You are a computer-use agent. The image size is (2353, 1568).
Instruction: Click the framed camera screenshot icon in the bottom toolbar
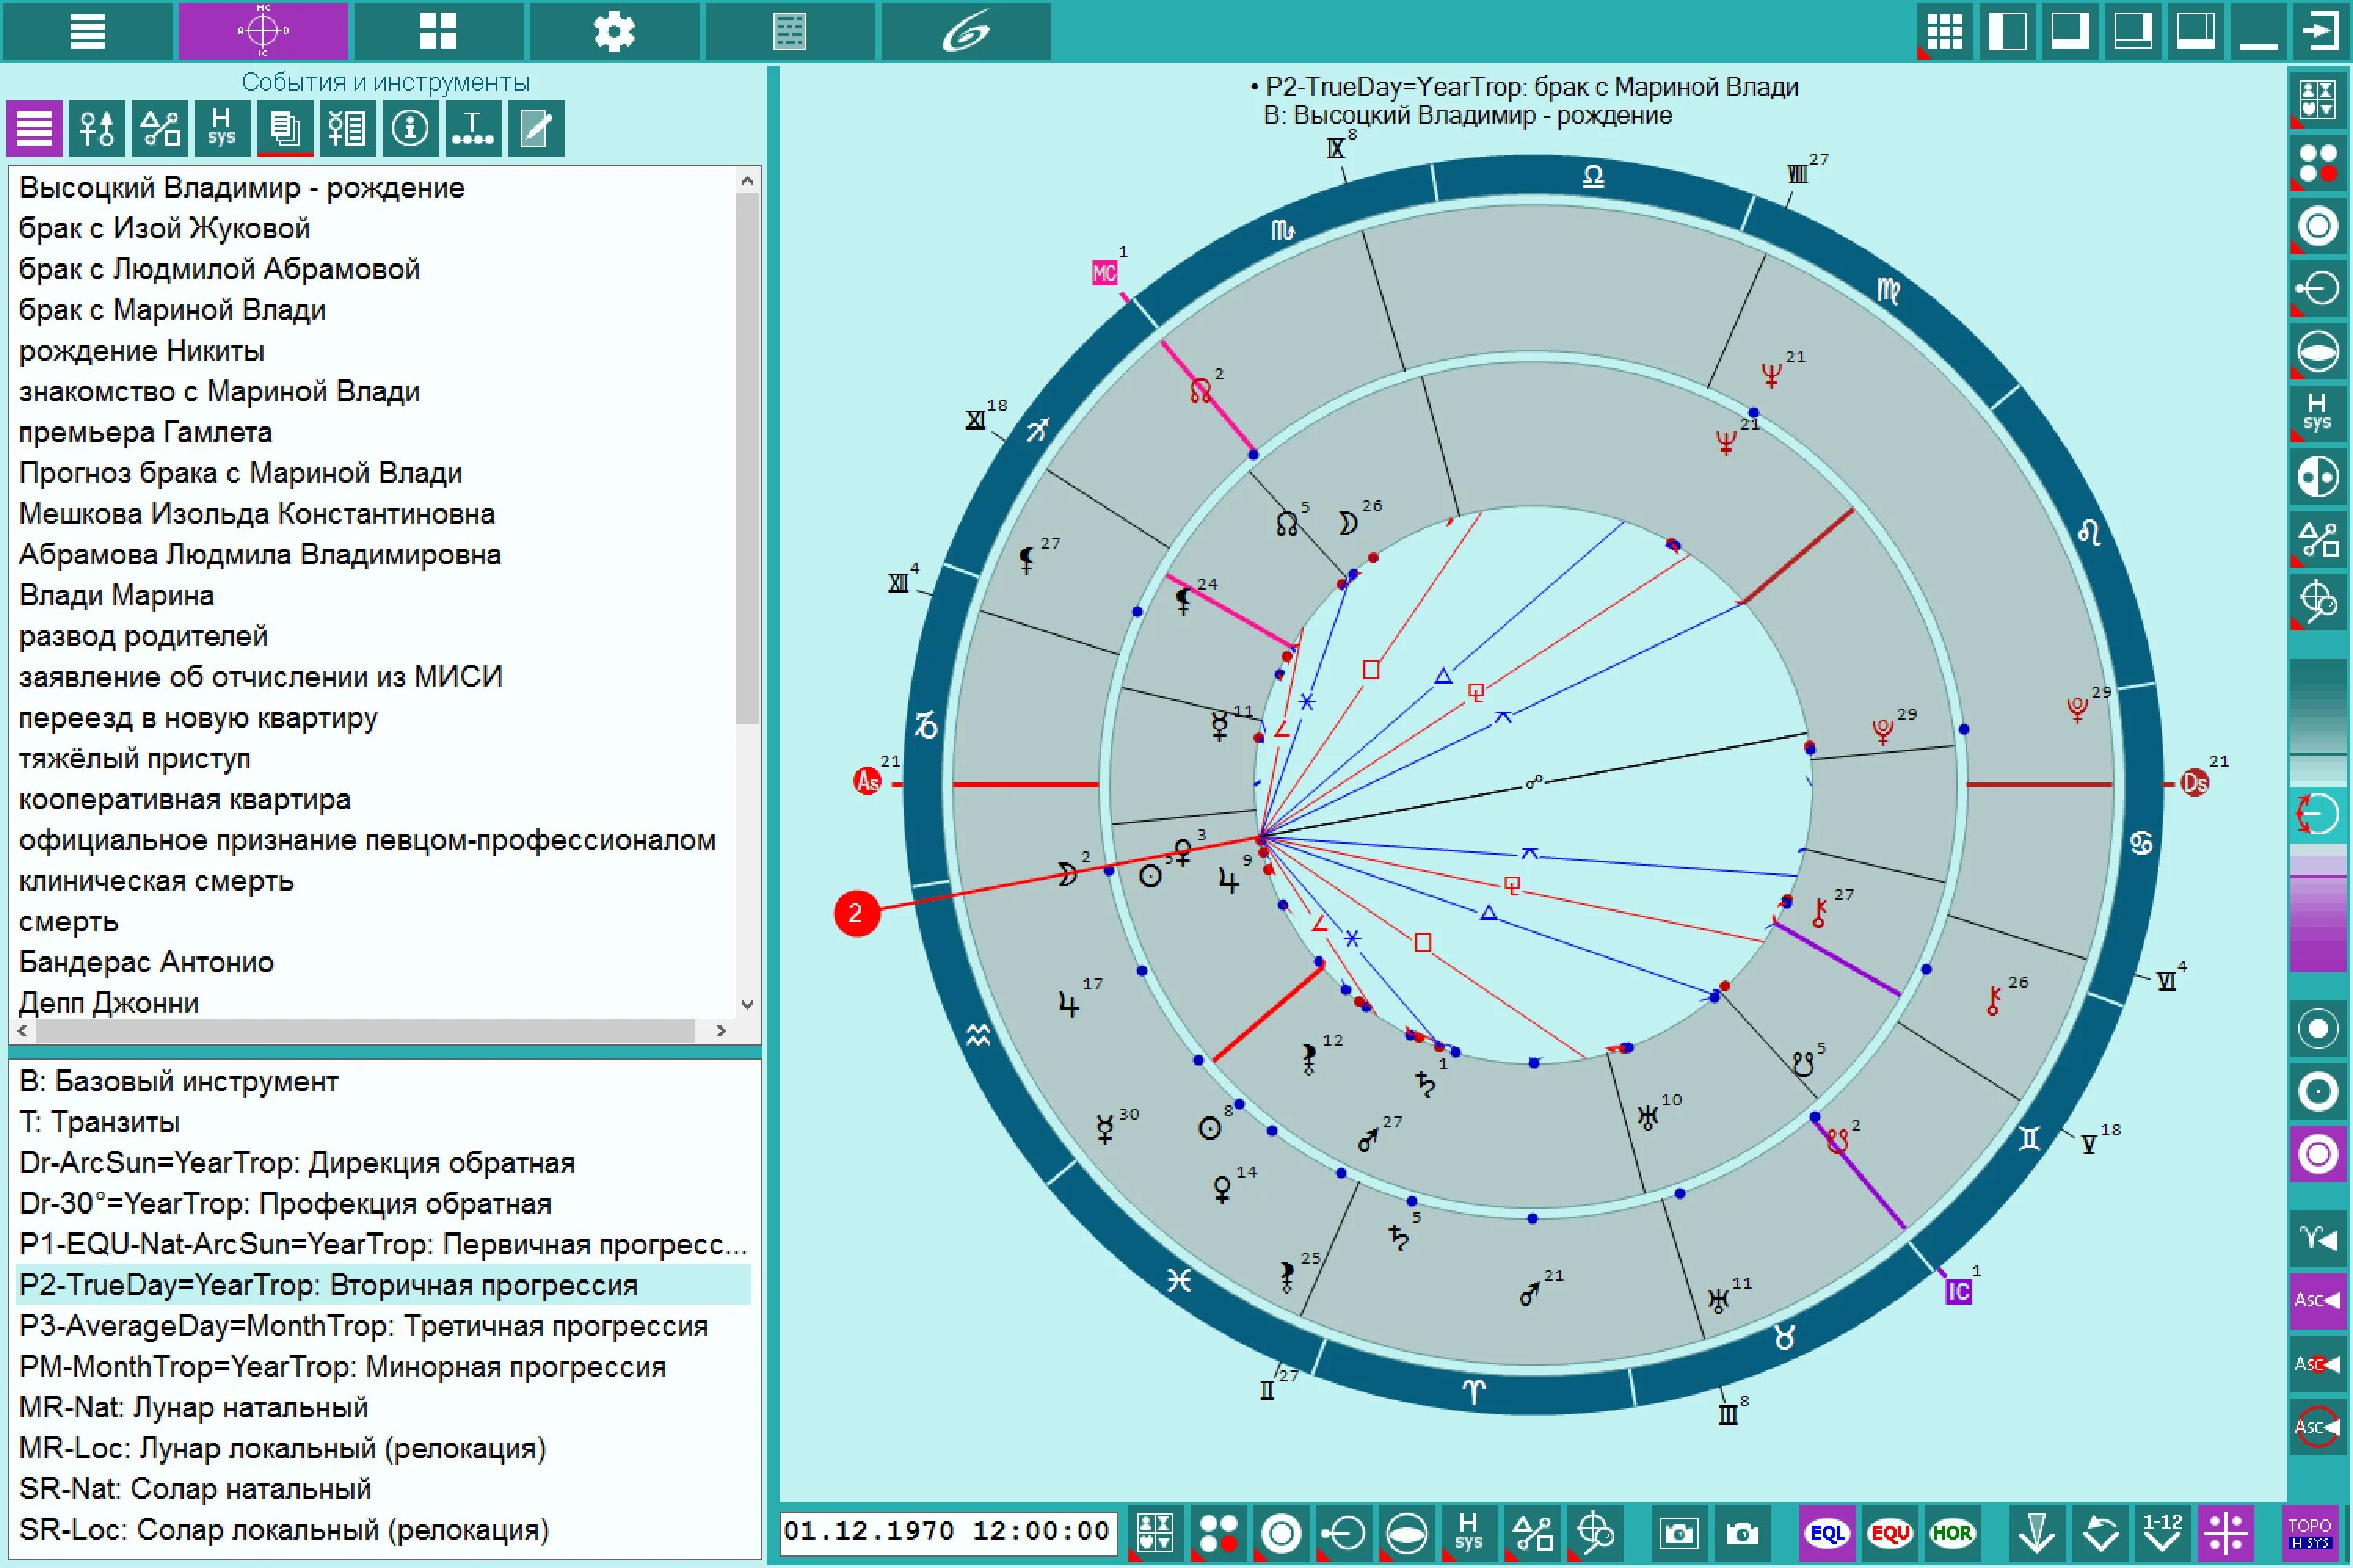[x=1678, y=1533]
